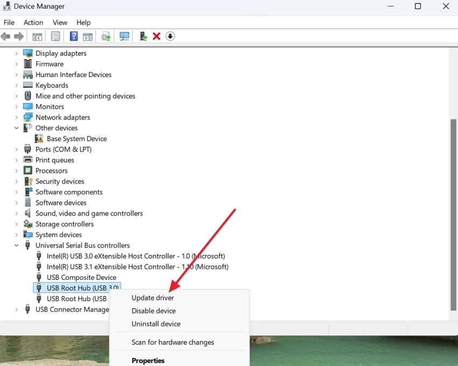Expand the Processors node

[x=16, y=170]
